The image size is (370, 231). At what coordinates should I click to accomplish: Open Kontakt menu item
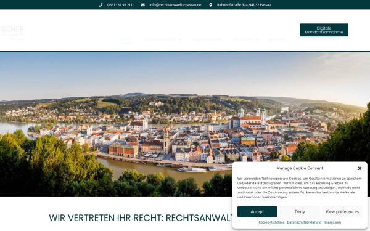pos(278,39)
